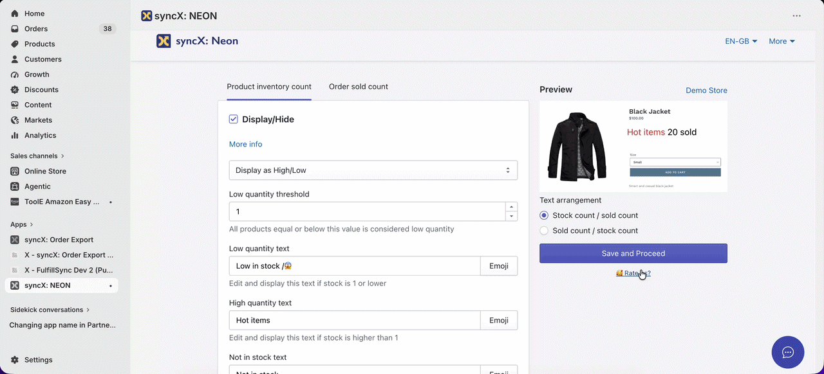Click the Analytics bar chart icon
Screen dimensions: 824x374
coord(15,136)
